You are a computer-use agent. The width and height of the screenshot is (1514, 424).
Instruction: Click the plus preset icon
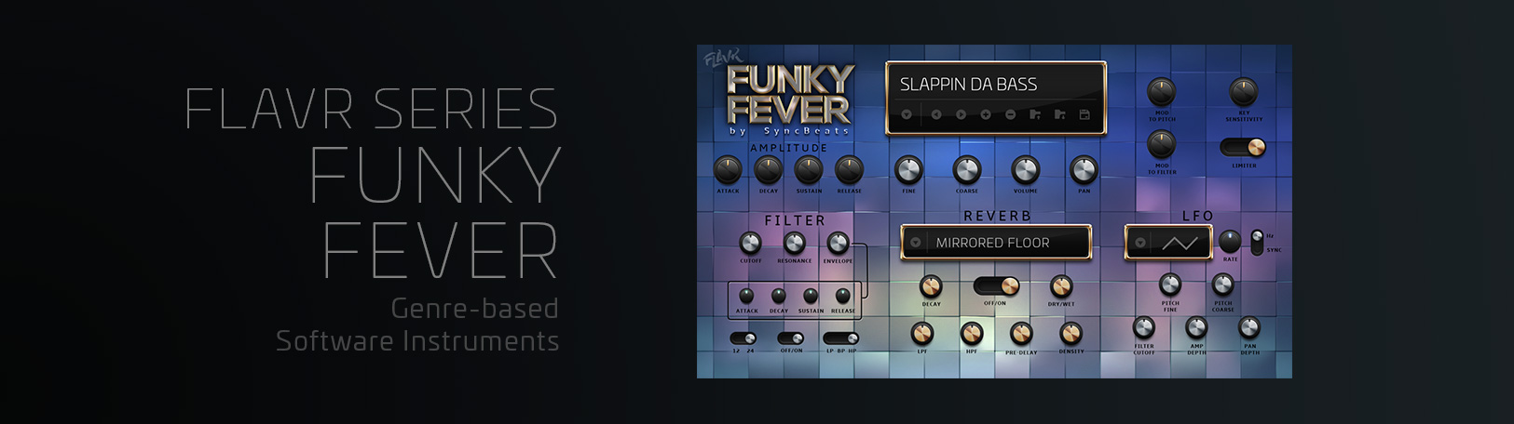986,114
